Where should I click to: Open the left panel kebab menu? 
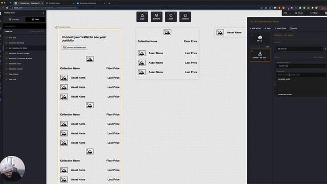pos(43,13)
